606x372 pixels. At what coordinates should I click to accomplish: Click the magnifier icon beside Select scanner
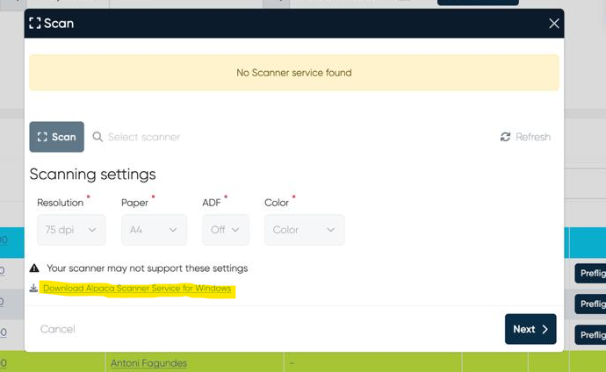point(97,137)
